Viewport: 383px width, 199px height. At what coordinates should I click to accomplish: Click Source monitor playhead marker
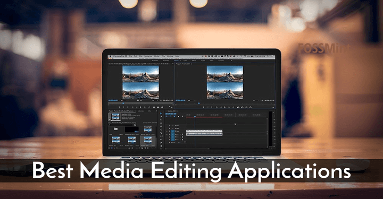123,103
